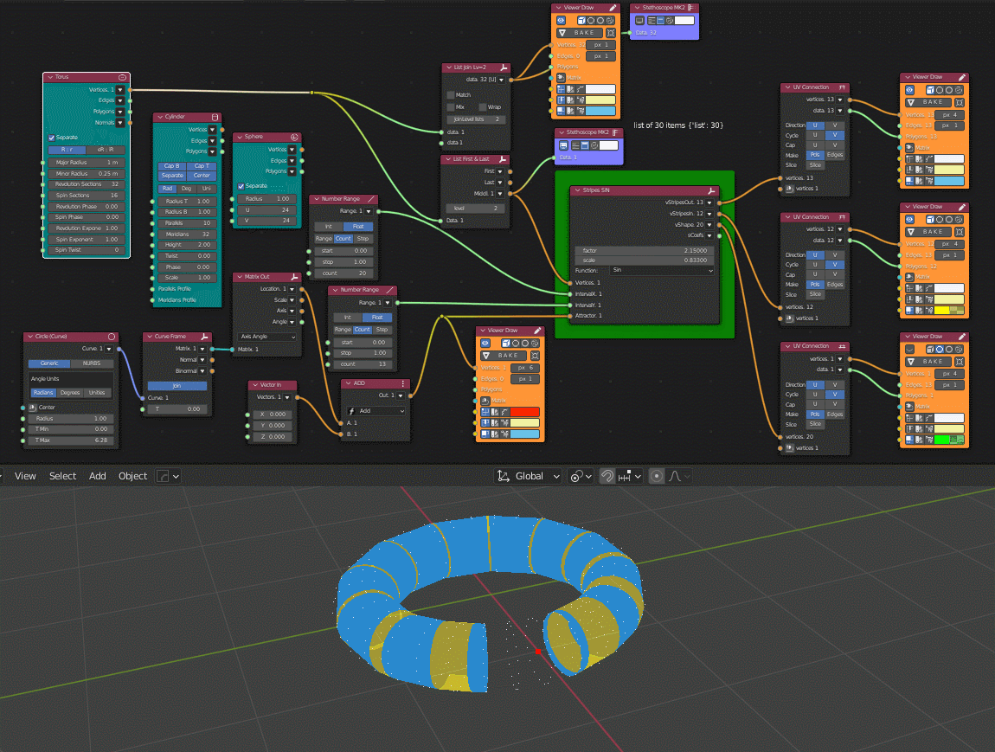Toggle the proportional editing icon

[657, 476]
